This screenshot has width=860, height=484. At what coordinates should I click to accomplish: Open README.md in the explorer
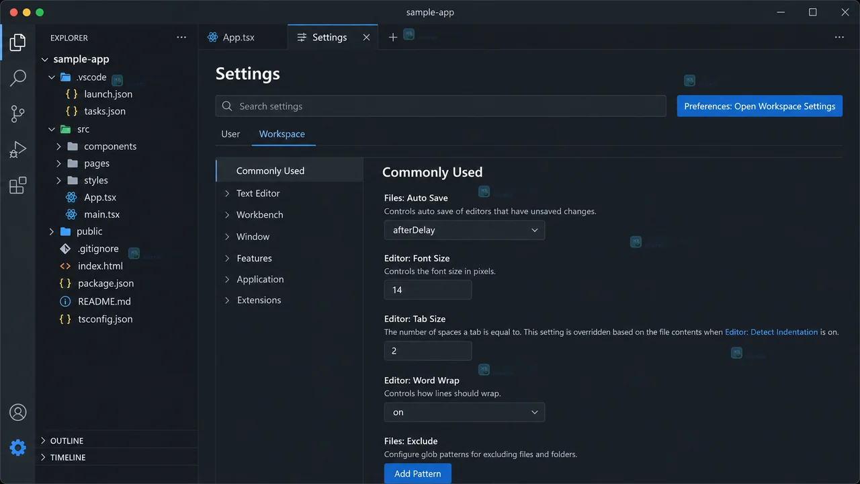pyautogui.click(x=104, y=302)
